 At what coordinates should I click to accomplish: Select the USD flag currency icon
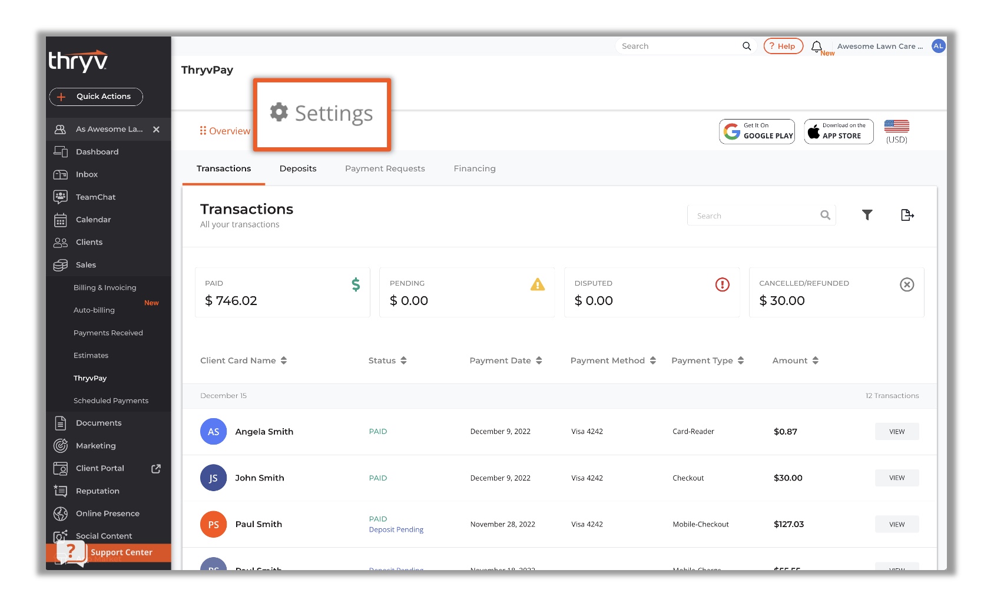click(897, 126)
